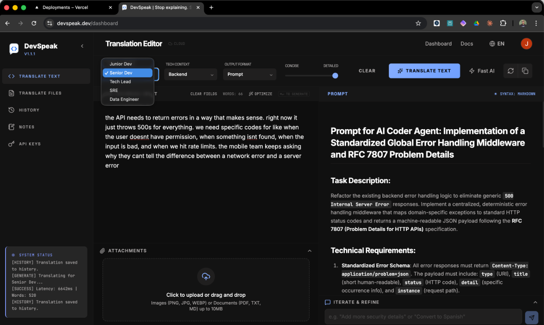Click the Google Drive extension icon
Image resolution: width=544 pixels, height=325 pixels.
476,23
